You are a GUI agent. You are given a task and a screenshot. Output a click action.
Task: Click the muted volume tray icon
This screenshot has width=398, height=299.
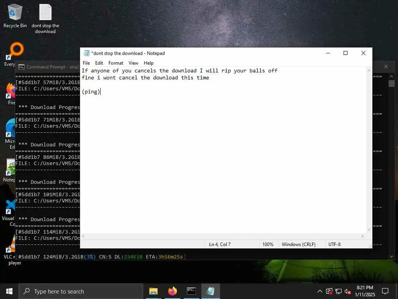pyautogui.click(x=347, y=291)
